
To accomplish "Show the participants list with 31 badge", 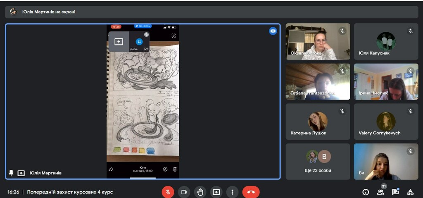I will click(x=380, y=191).
